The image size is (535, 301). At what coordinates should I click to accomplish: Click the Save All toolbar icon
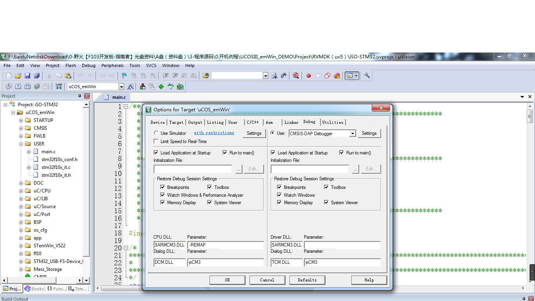click(37, 76)
